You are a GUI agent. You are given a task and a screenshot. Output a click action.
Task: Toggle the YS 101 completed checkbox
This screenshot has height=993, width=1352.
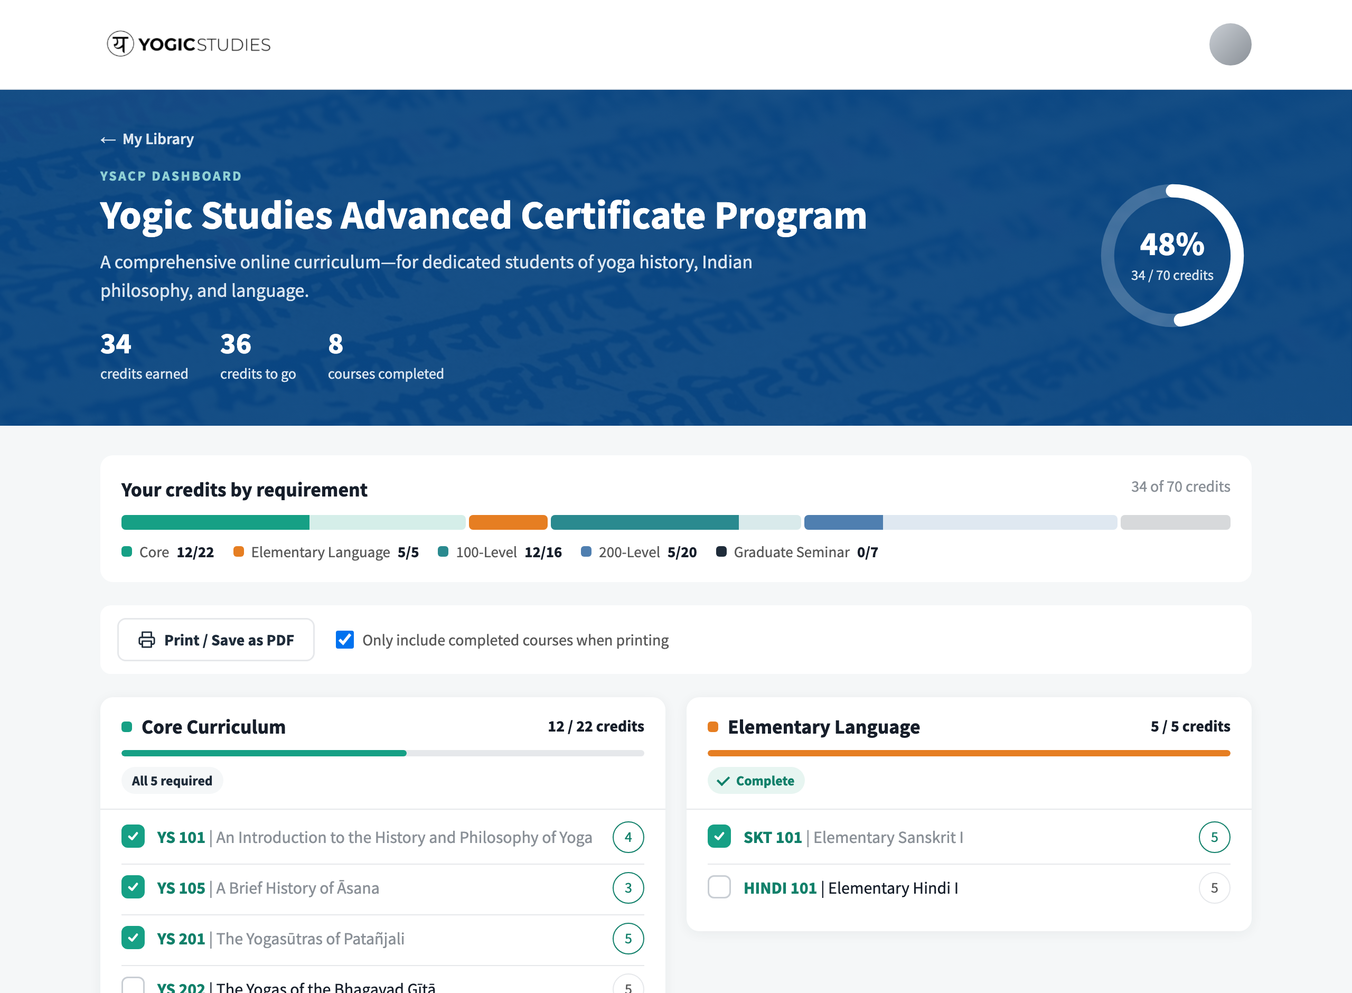[x=133, y=836]
